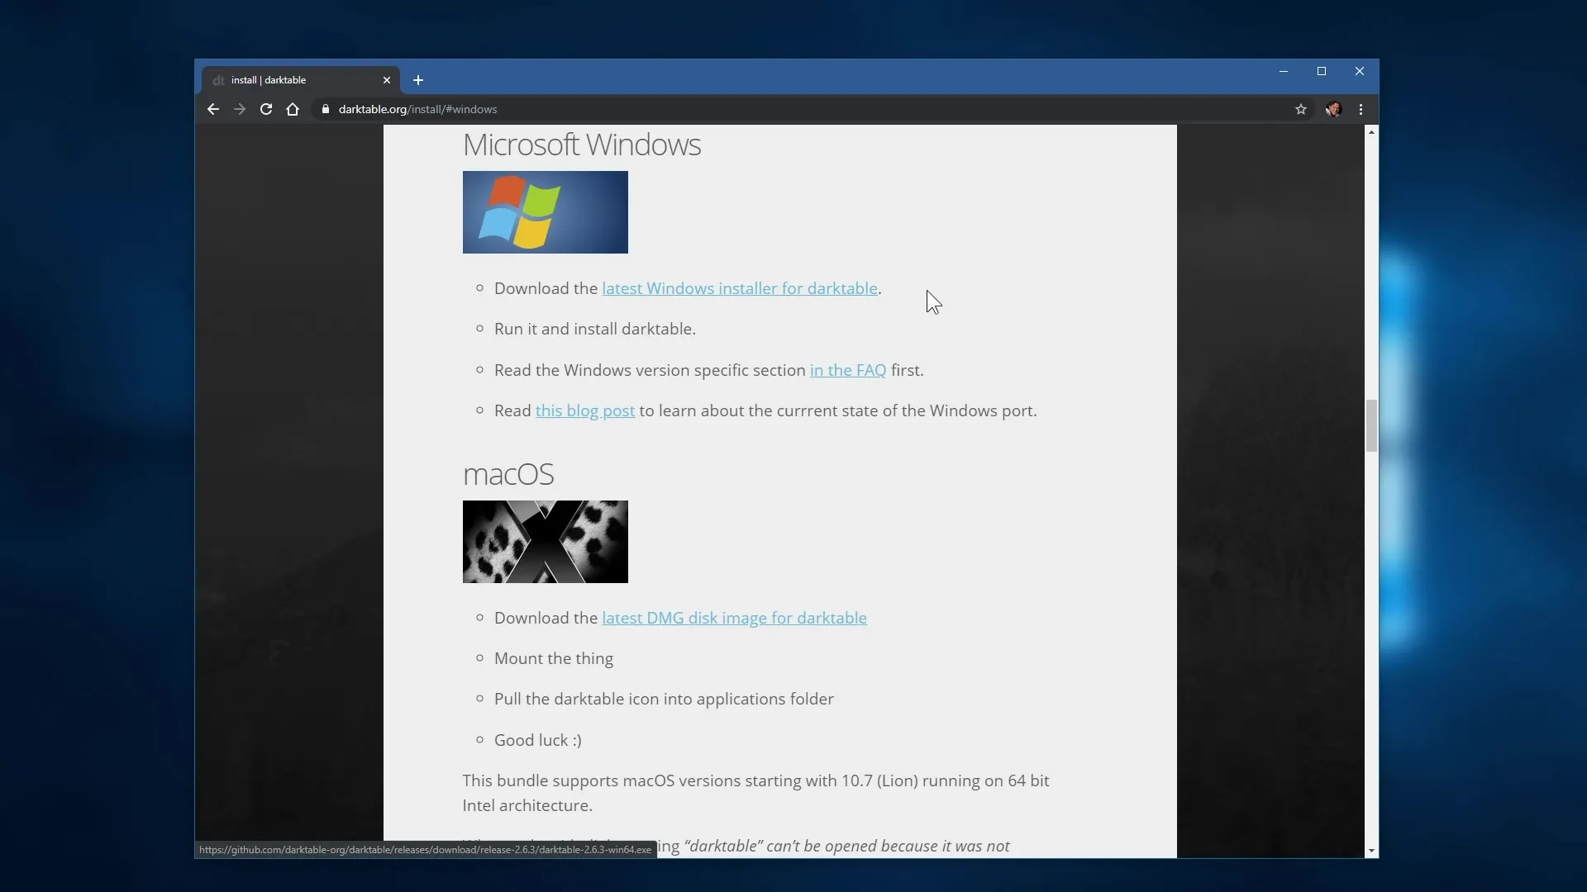Click the paragraph about 10.7 (Lion) support
The width and height of the screenshot is (1587, 892).
pyautogui.click(x=756, y=793)
